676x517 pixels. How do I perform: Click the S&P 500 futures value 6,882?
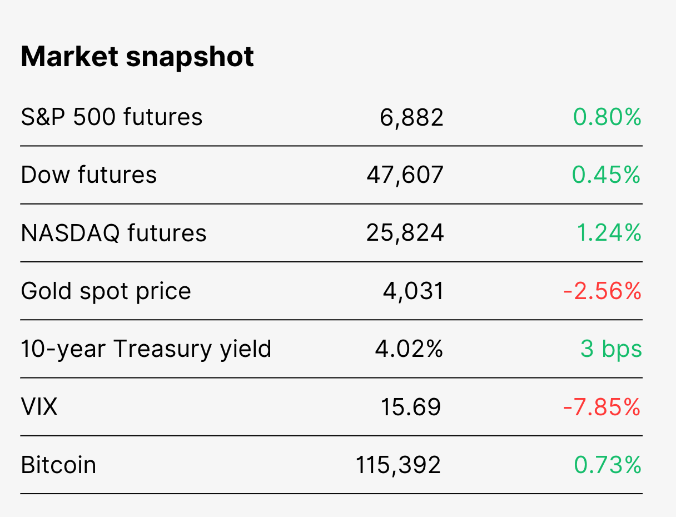[x=412, y=118]
